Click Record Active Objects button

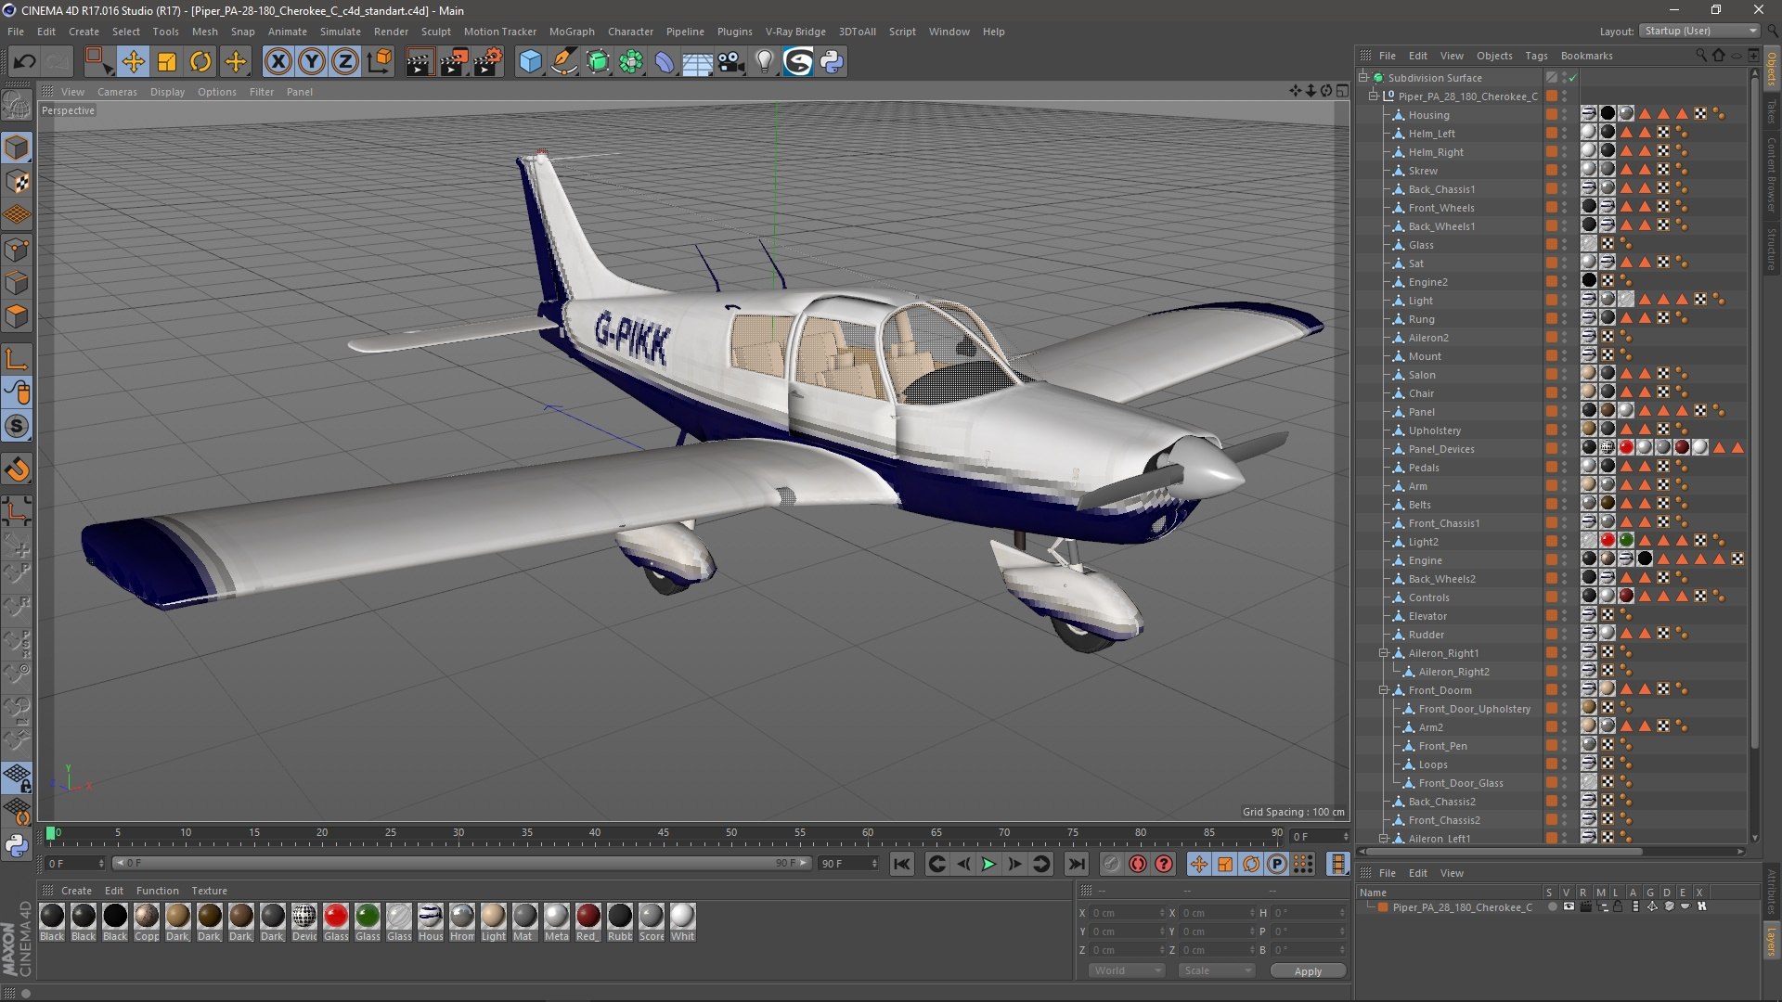[x=1111, y=864]
